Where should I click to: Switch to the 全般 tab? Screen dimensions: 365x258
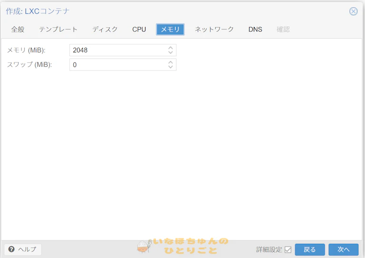coord(18,30)
